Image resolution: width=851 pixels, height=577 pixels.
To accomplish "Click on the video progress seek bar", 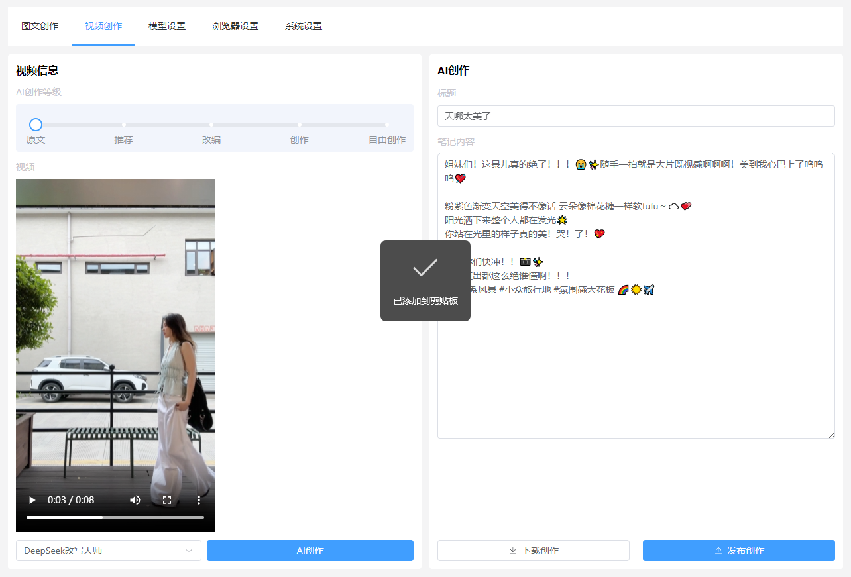I will (x=115, y=517).
